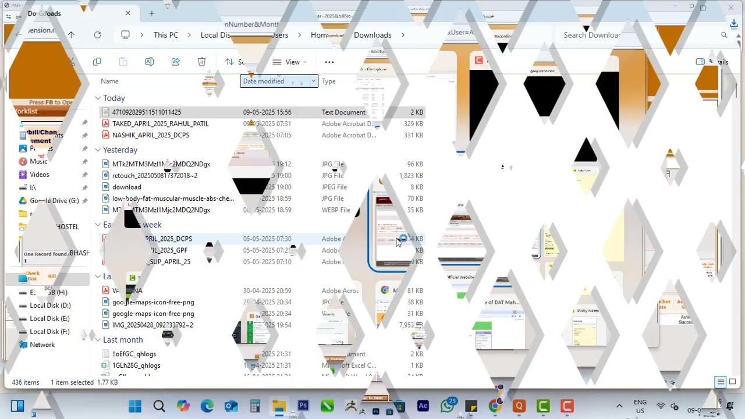Select Network in the navigation pane
This screenshot has width=745, height=419.
point(42,345)
